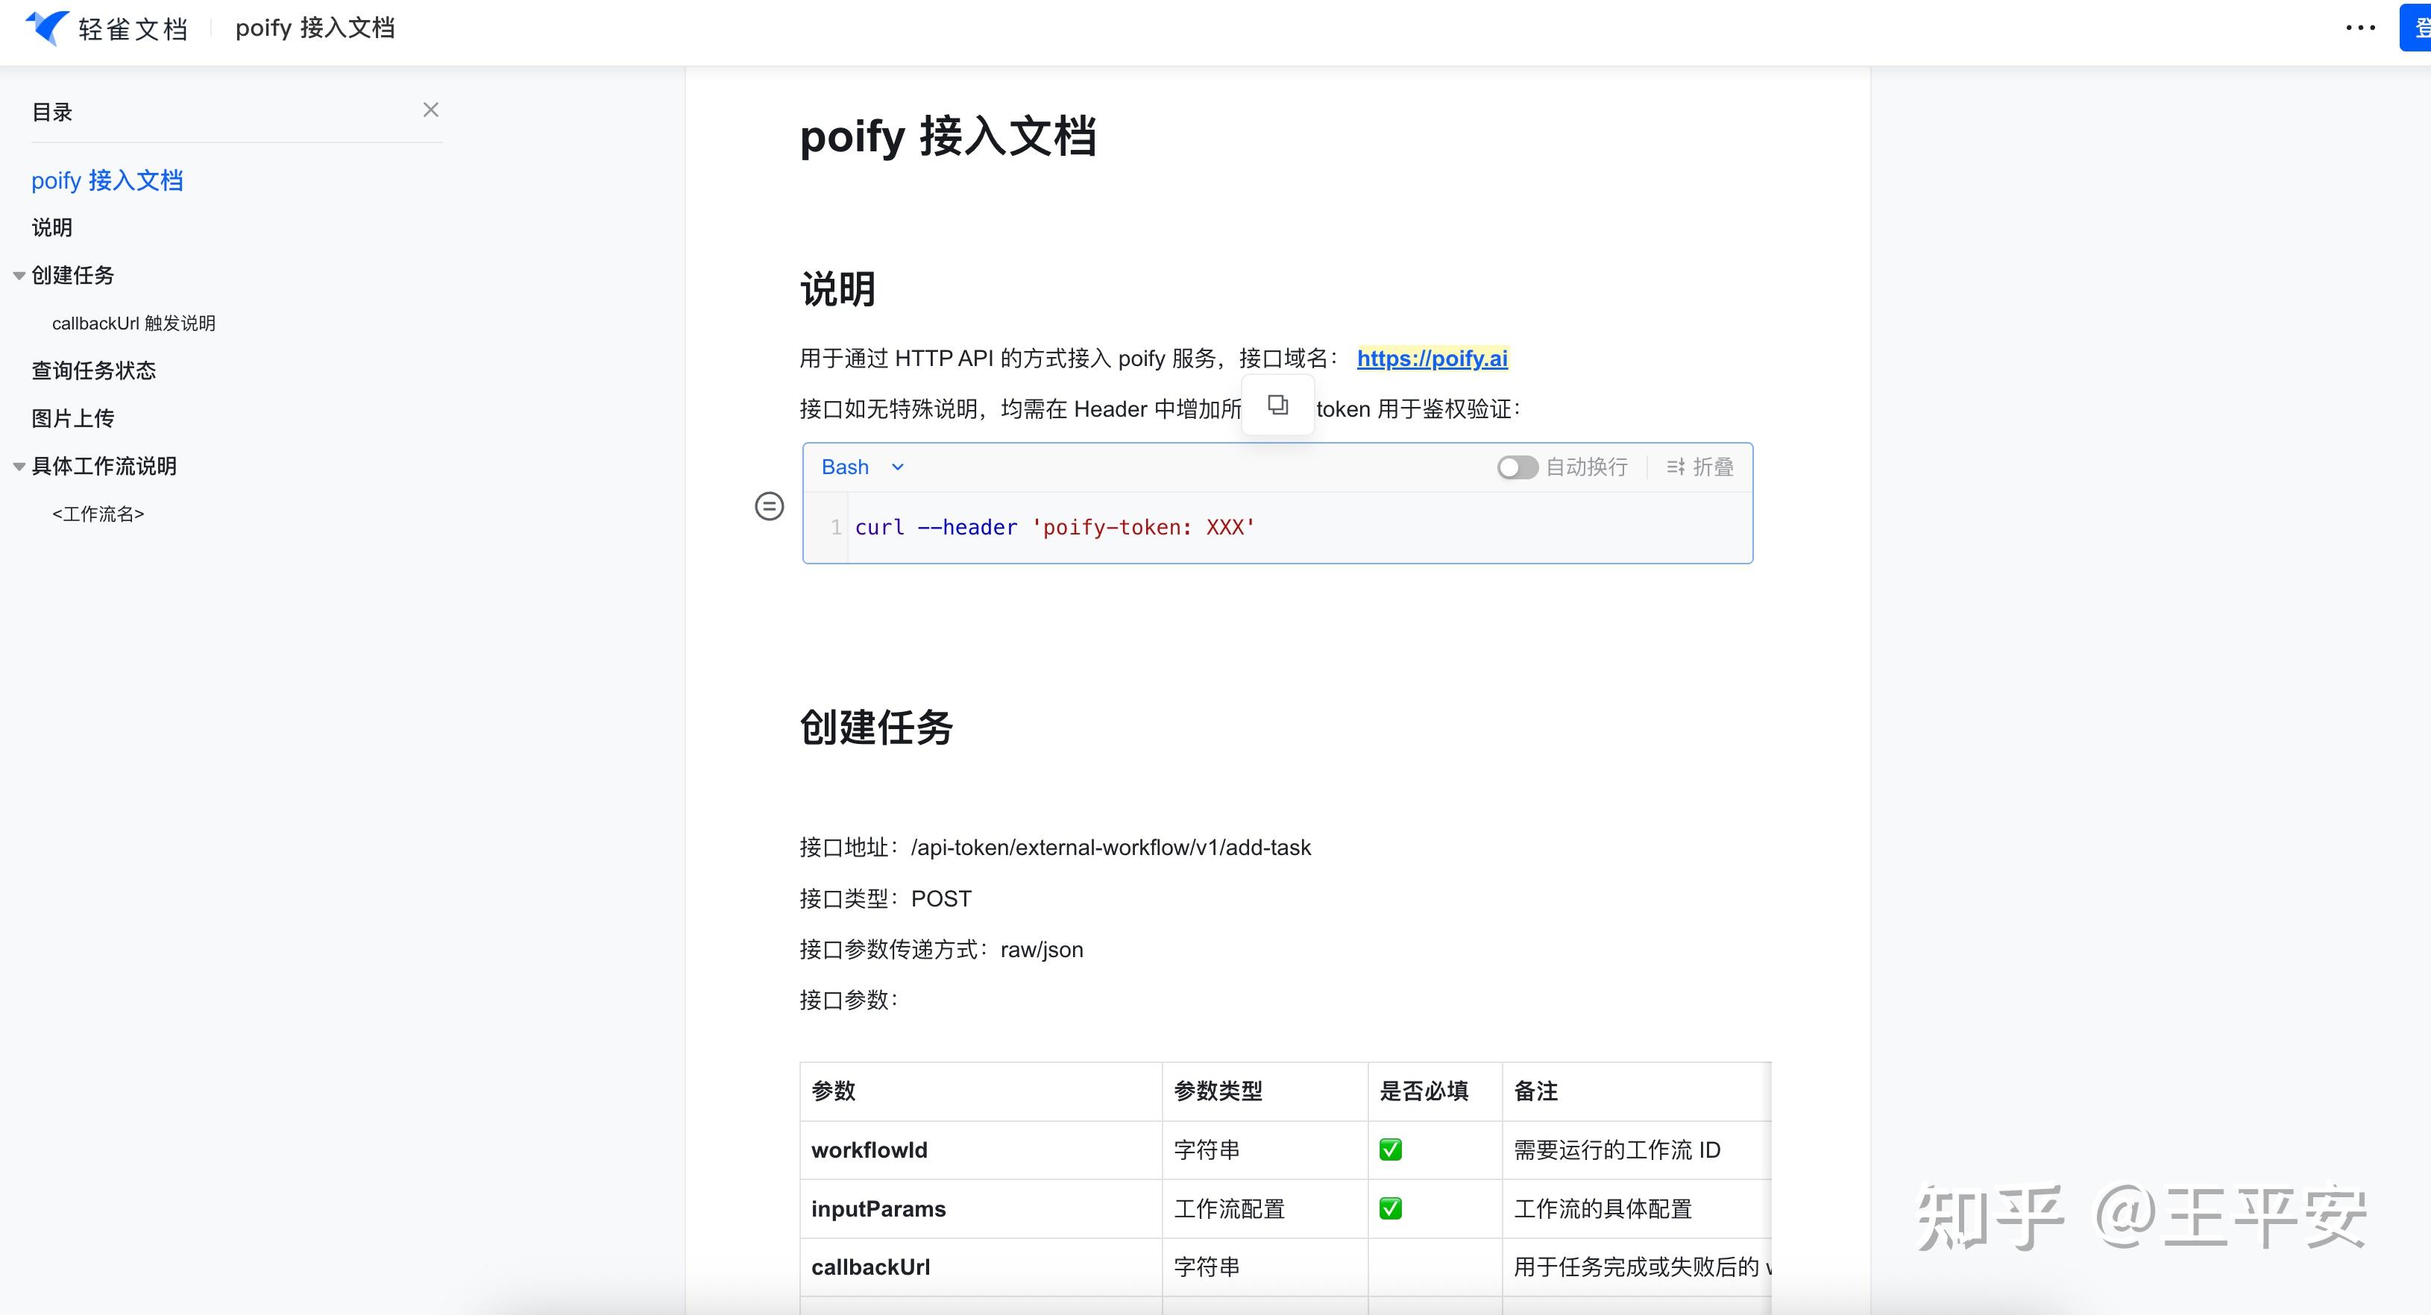Select 查询任务状态 in the outline
Viewport: 2431px width, 1315px height.
(x=93, y=370)
